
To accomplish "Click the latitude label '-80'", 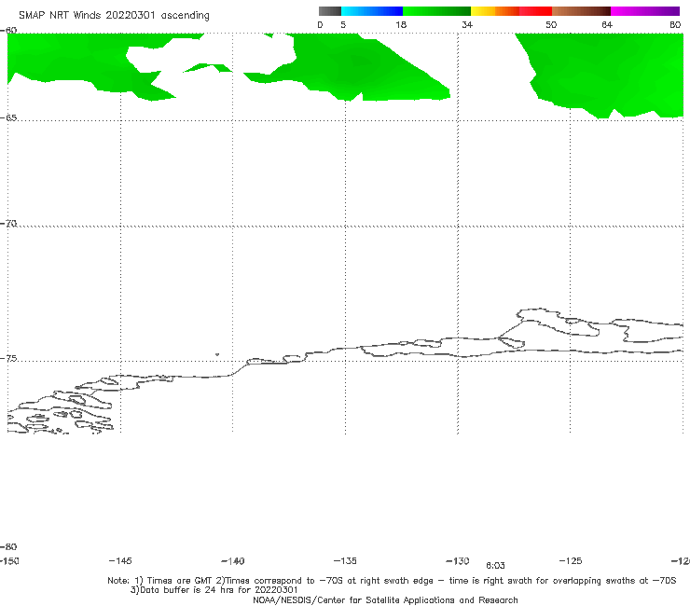I will (x=8, y=546).
